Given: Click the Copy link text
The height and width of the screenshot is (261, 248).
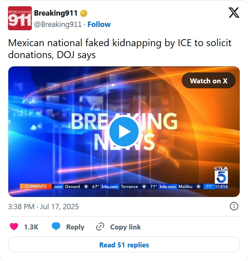Looking at the screenshot, I should pos(126,227).
